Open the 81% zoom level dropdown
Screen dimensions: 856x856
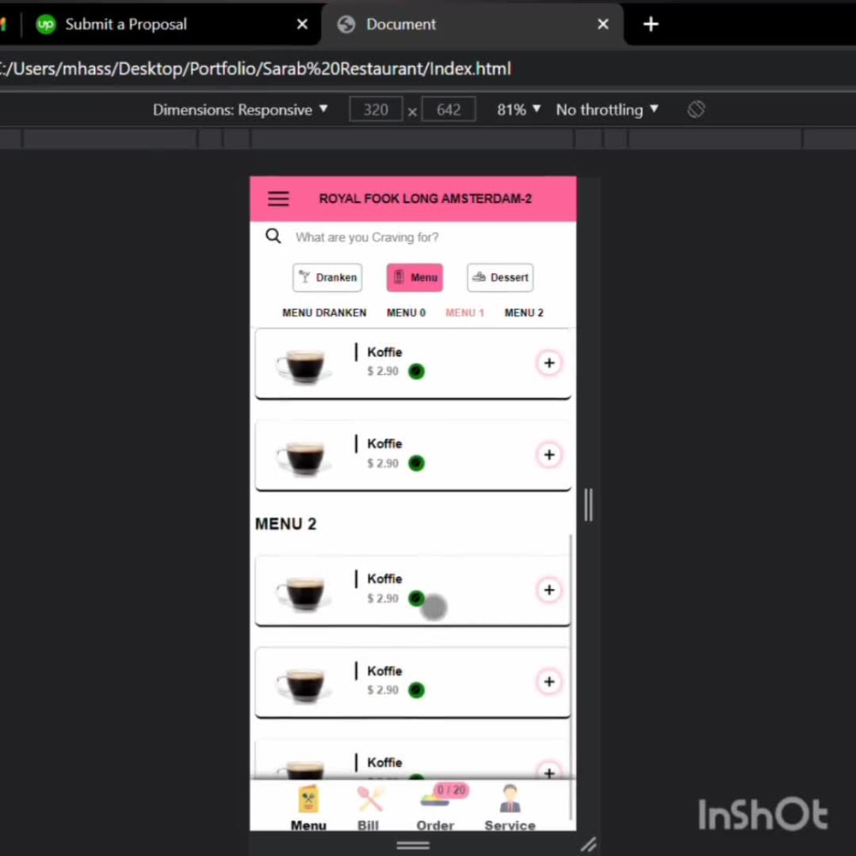518,110
